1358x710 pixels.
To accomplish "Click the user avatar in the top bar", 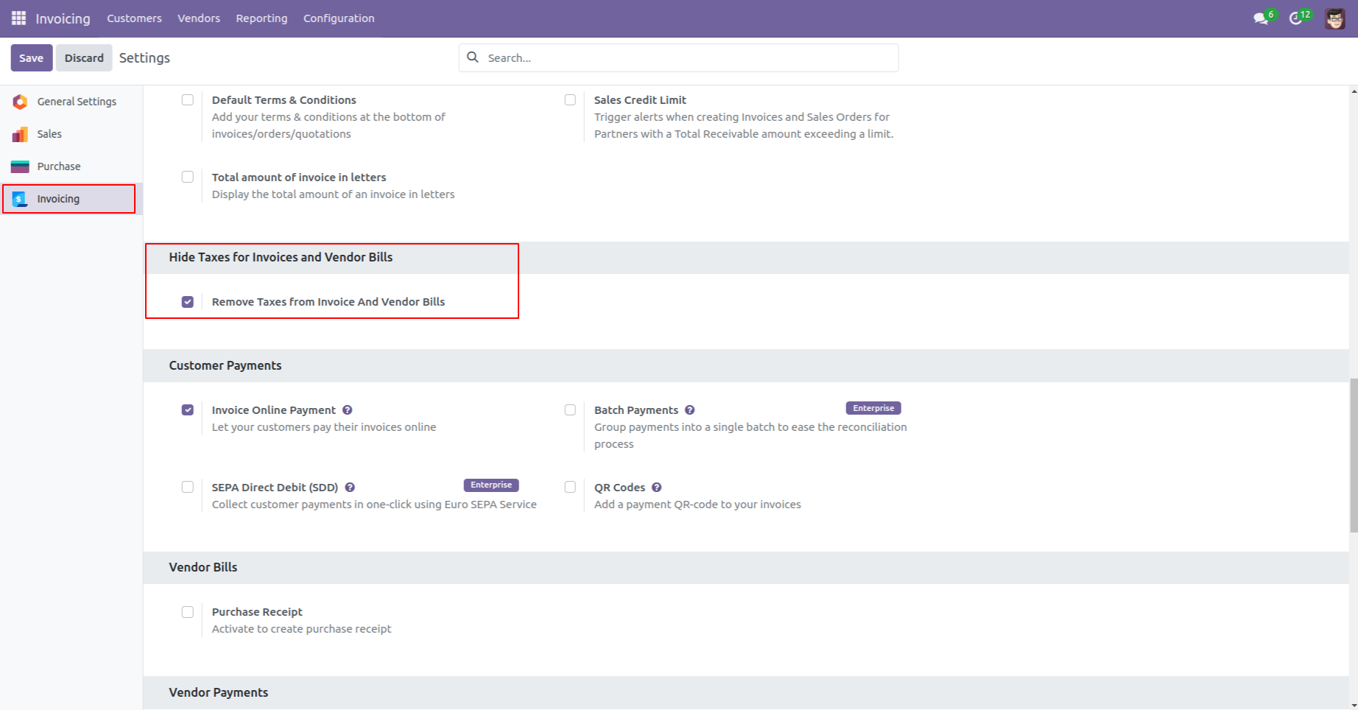I will [x=1334, y=18].
